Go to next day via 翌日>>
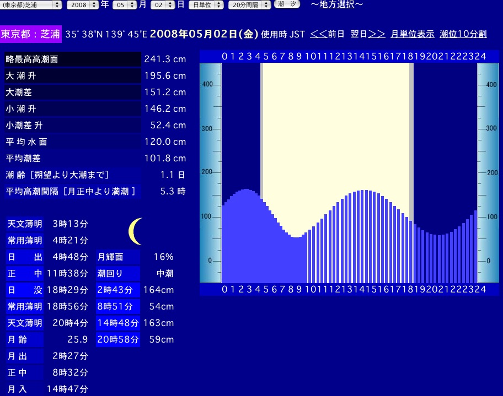The height and width of the screenshot is (396, 503). pos(368,34)
